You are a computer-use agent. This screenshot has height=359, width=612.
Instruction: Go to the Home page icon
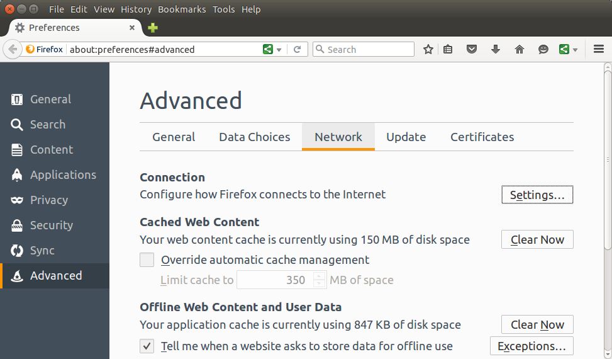point(519,49)
